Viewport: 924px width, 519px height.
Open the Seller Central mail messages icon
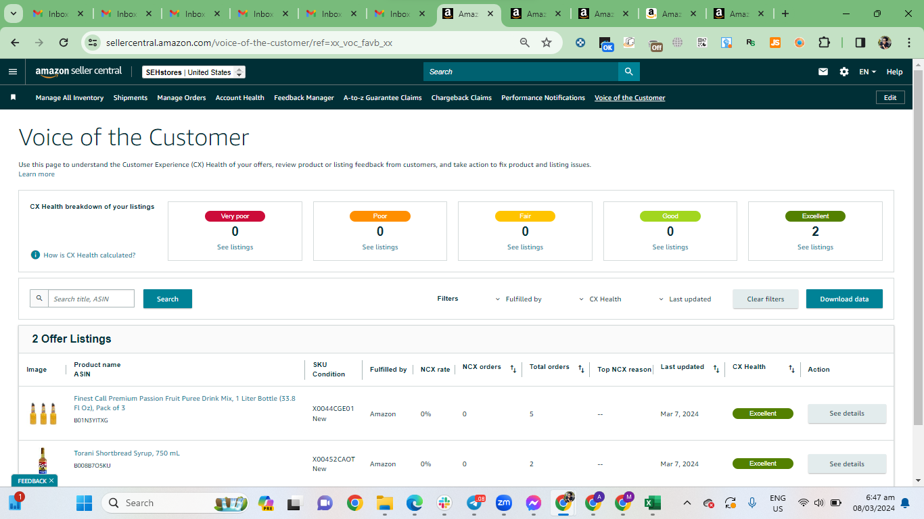click(823, 72)
